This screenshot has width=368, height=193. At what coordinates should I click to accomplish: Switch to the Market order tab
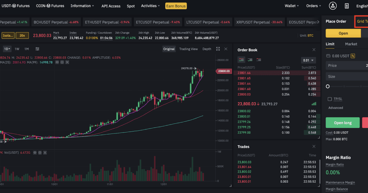(x=351, y=44)
